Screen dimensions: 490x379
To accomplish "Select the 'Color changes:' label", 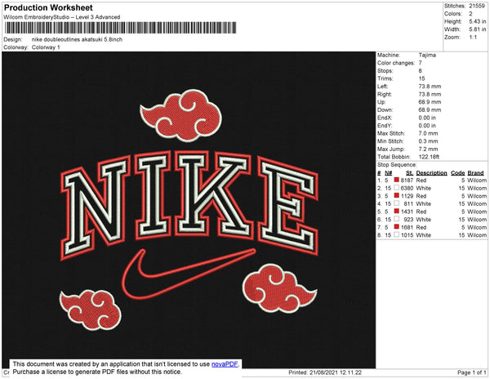I will [x=396, y=63].
